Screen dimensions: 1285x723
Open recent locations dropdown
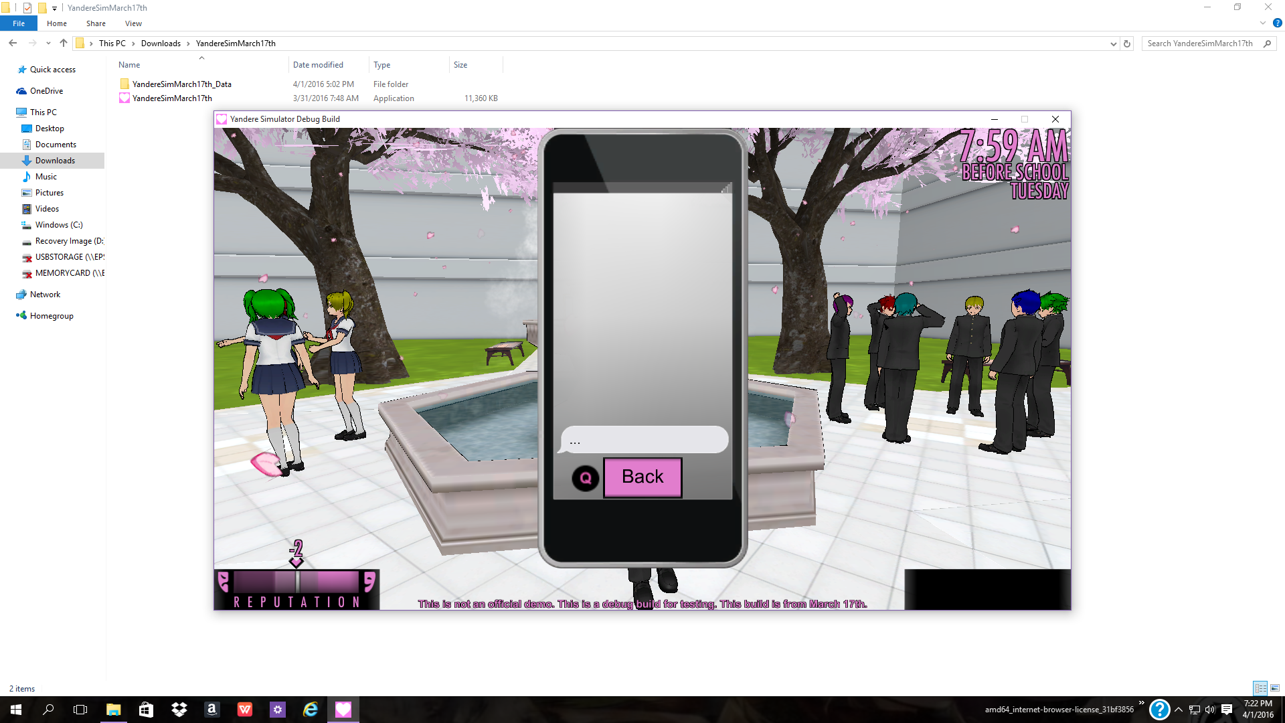coord(48,44)
